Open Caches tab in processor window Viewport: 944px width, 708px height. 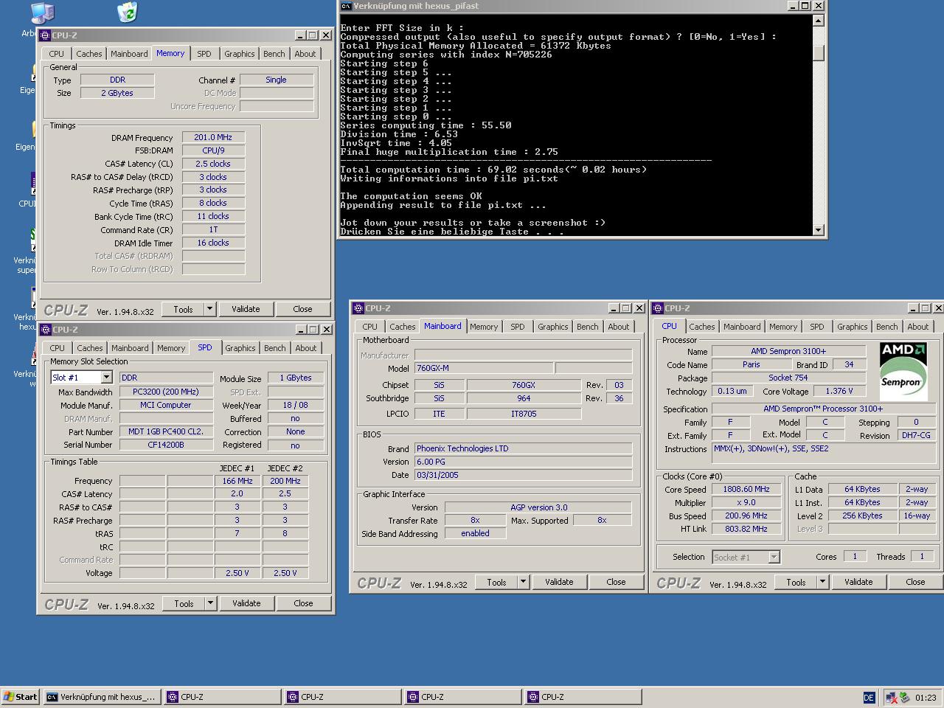702,327
